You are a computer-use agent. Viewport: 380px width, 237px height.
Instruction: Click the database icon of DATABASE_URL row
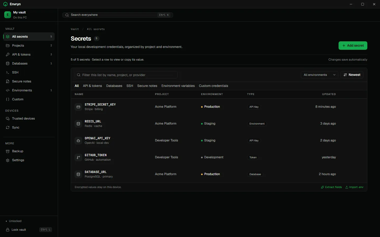(78, 174)
